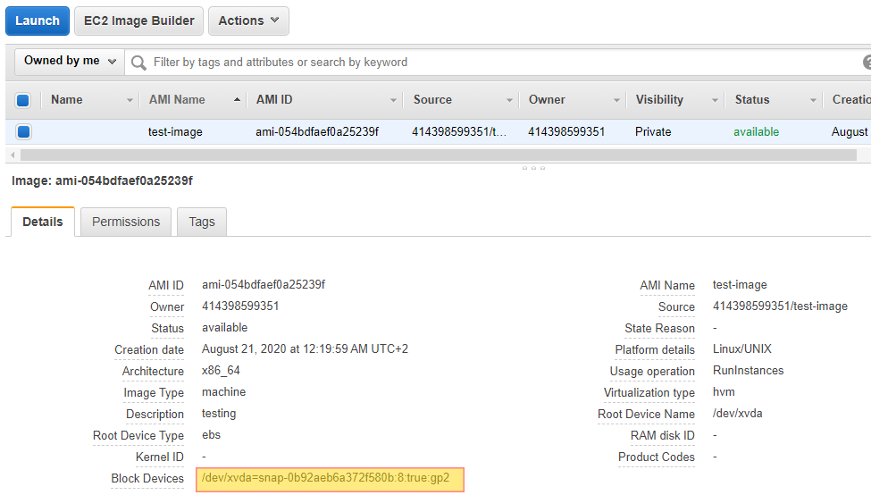Click the Name column header

67,99
